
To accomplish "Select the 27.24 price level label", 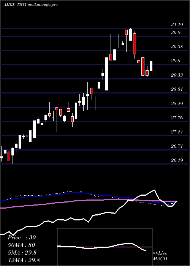I will [x=177, y=131].
